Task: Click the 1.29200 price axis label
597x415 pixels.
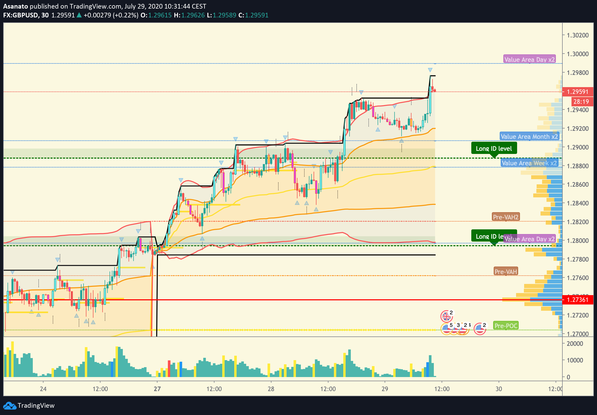Action: (578, 128)
